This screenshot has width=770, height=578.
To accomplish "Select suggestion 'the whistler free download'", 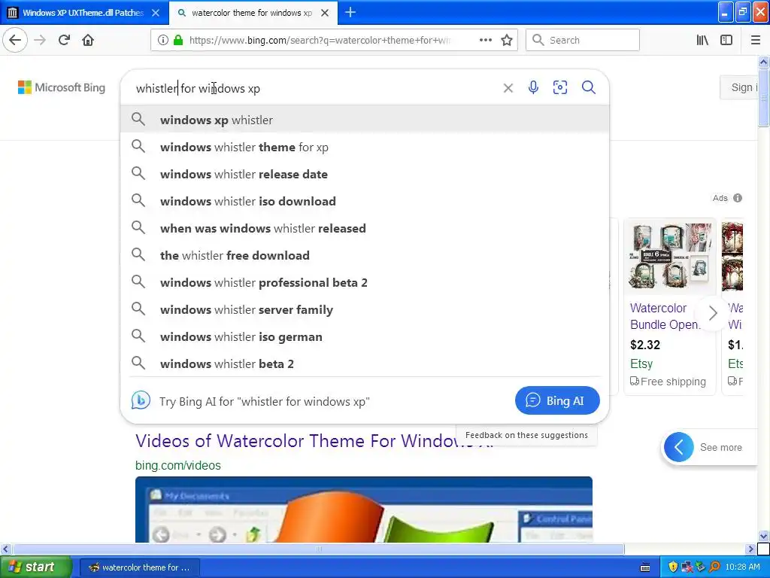I will (365, 255).
